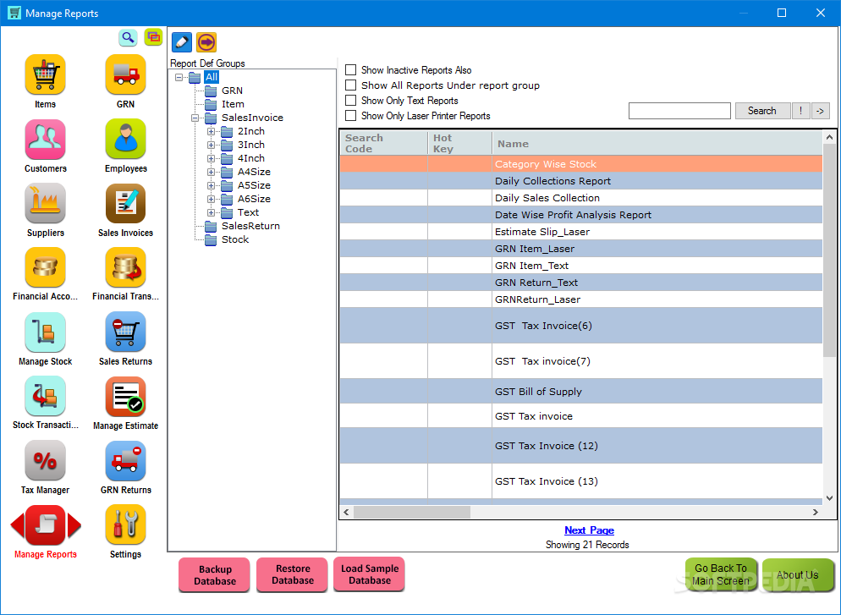The height and width of the screenshot is (615, 841).
Task: Select the GRN report group
Action: coord(232,91)
